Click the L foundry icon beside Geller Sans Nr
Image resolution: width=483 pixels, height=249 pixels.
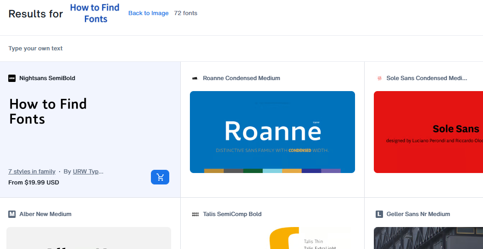(x=379, y=214)
